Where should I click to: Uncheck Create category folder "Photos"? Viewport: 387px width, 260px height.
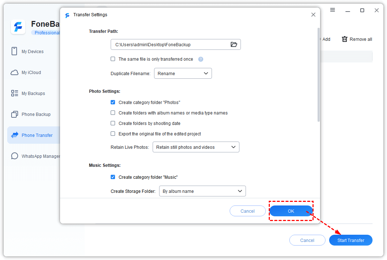(113, 102)
